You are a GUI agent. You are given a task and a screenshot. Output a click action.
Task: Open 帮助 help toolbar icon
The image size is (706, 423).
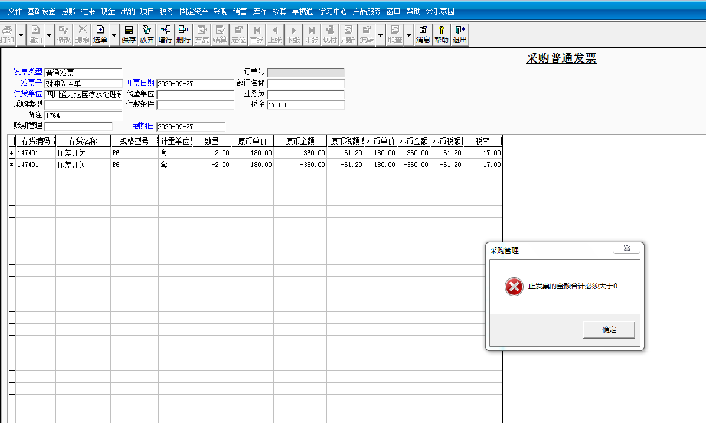click(x=442, y=35)
